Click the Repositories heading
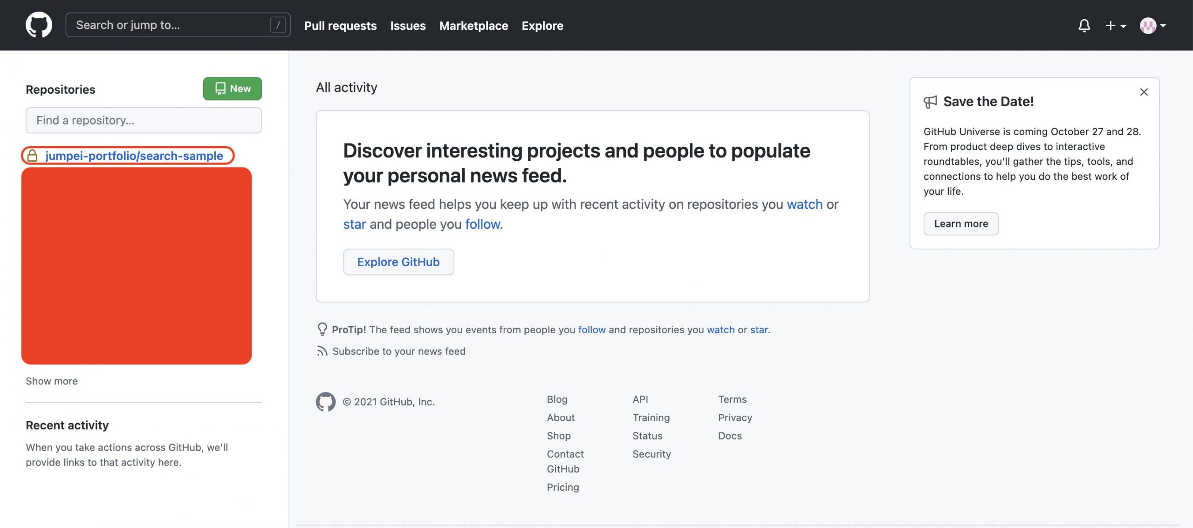Viewport: 1193px width, 528px height. (61, 89)
